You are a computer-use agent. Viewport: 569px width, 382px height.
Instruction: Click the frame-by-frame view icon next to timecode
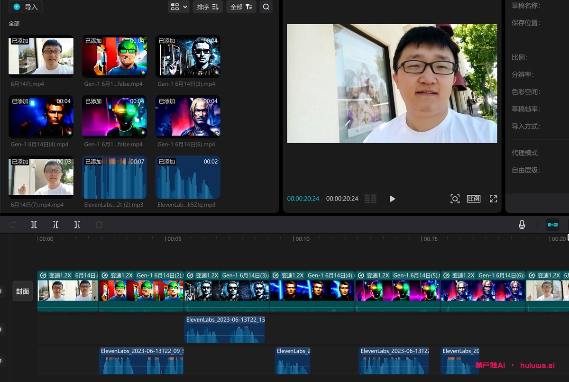coord(370,199)
